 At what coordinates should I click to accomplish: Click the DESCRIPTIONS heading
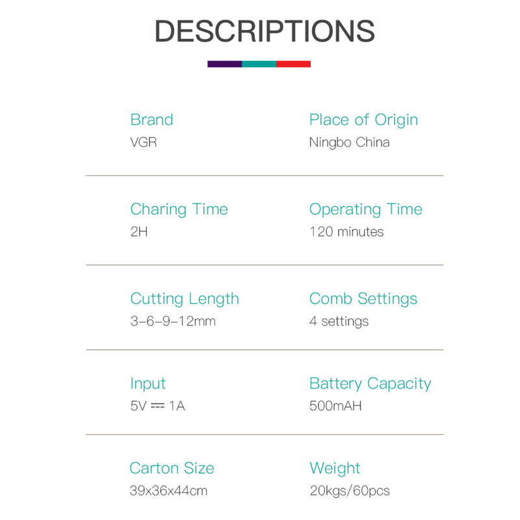tap(265, 31)
